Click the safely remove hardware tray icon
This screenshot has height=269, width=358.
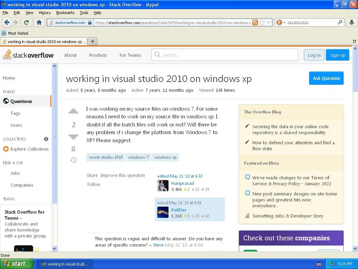(332, 264)
